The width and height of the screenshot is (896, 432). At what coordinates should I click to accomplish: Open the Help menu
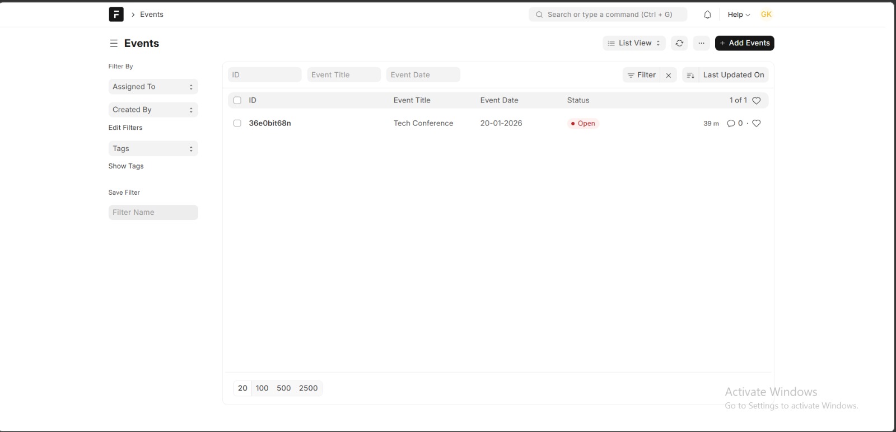739,15
